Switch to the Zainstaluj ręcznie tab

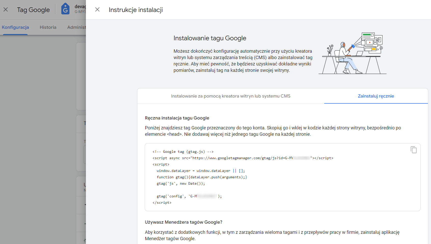pos(376,96)
